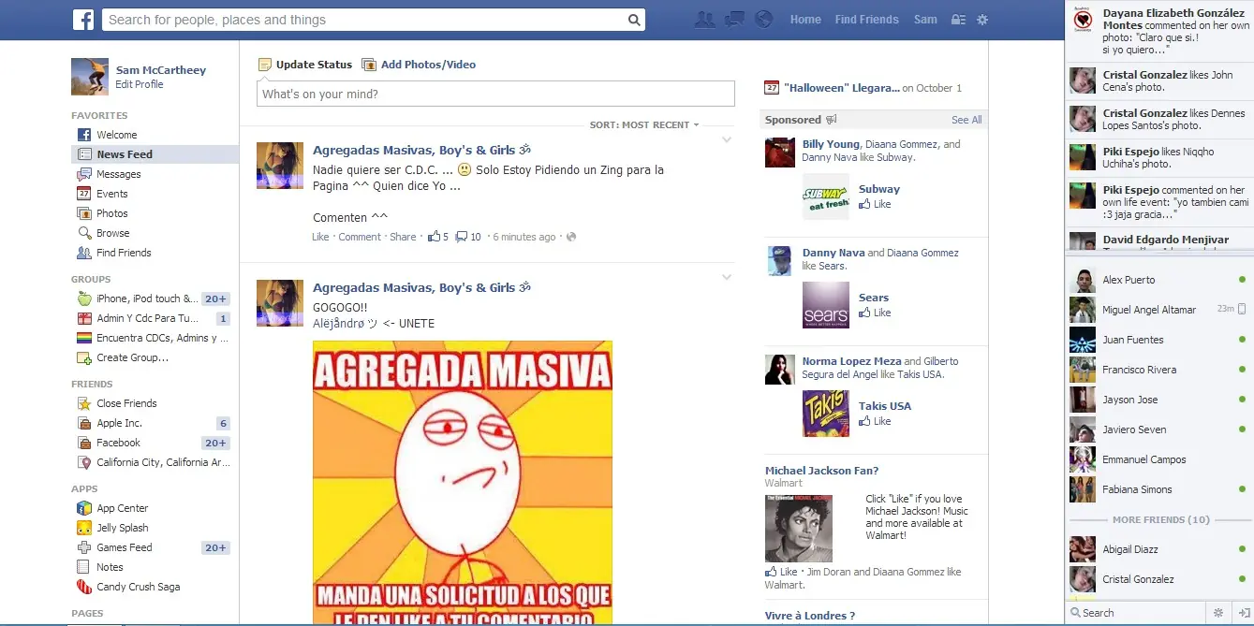Click the Close Friends star icon
Viewport: 1254px width, 626px height.
point(83,403)
